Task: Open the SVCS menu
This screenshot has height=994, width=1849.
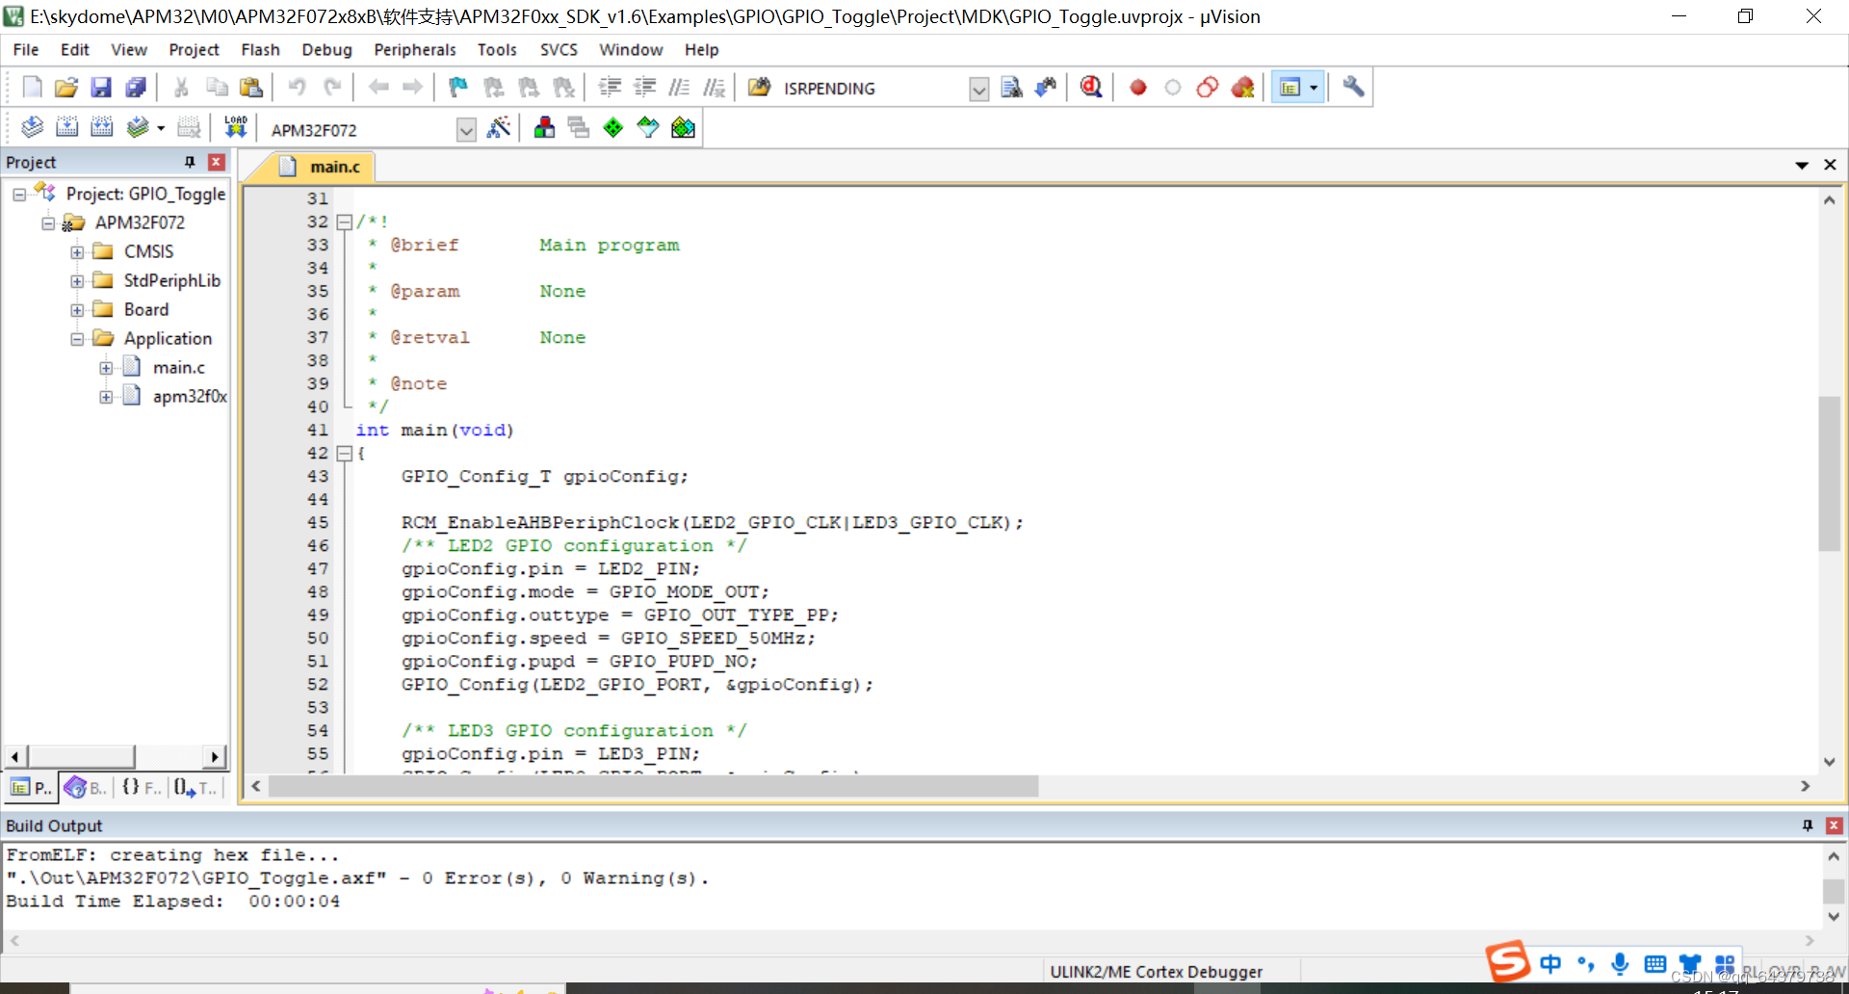Action: (x=559, y=49)
